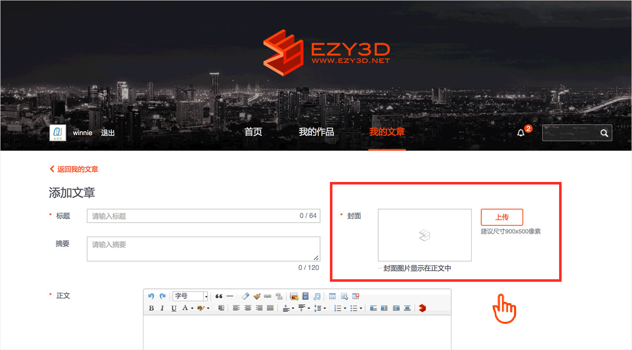Viewport: 632px width, 350px height.
Task: Set line height spacing icon
Action: click(x=318, y=308)
